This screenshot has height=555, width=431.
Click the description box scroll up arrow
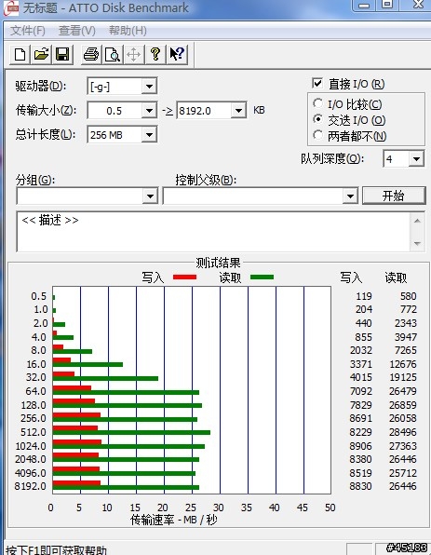(417, 221)
